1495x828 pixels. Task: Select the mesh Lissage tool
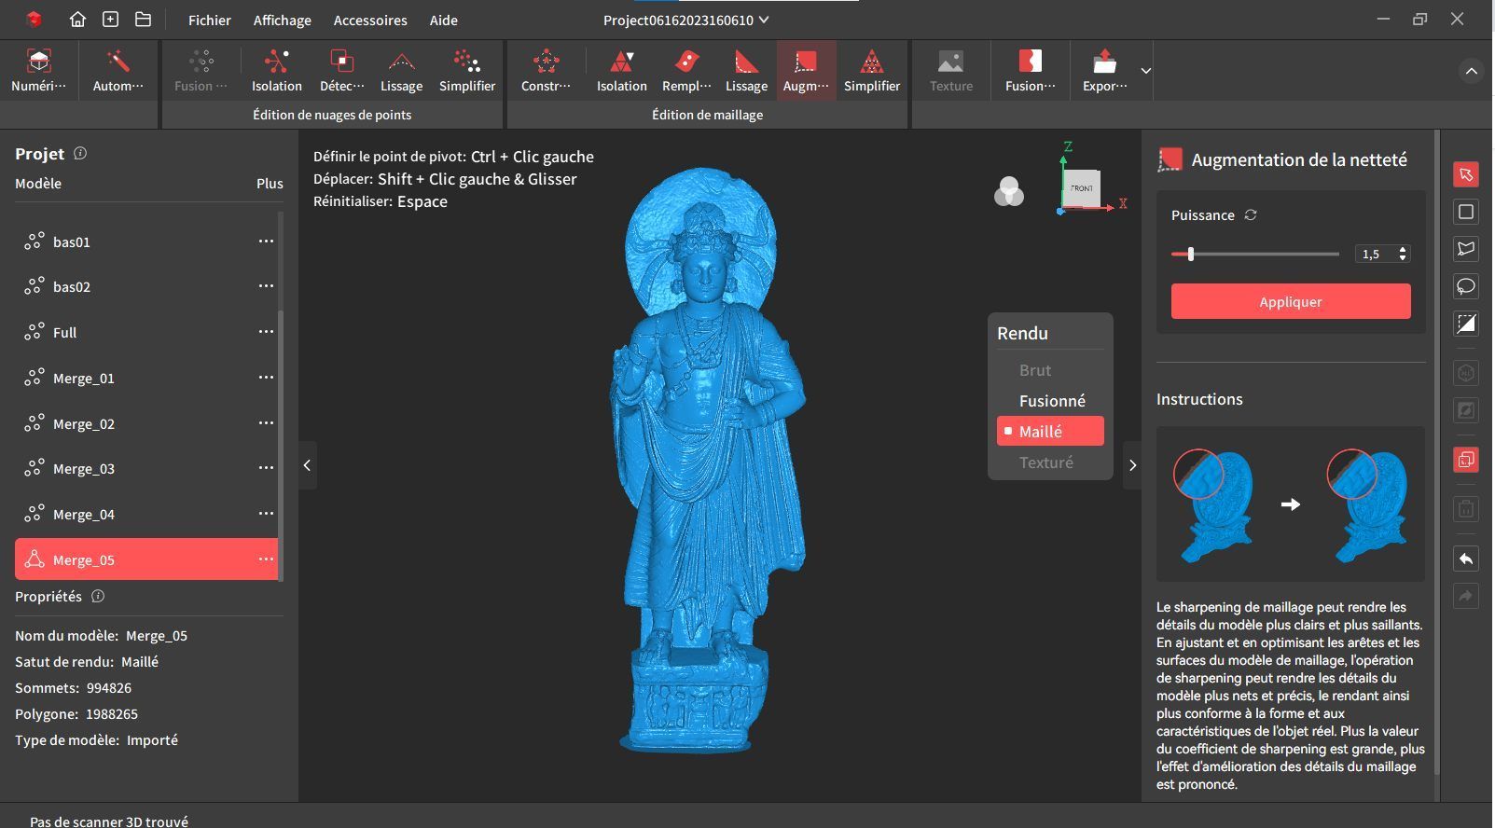tap(746, 71)
